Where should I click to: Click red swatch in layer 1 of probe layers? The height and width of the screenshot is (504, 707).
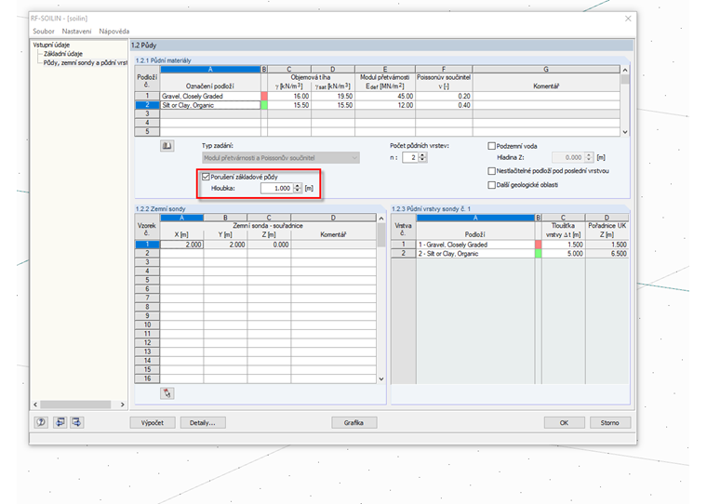pyautogui.click(x=538, y=245)
